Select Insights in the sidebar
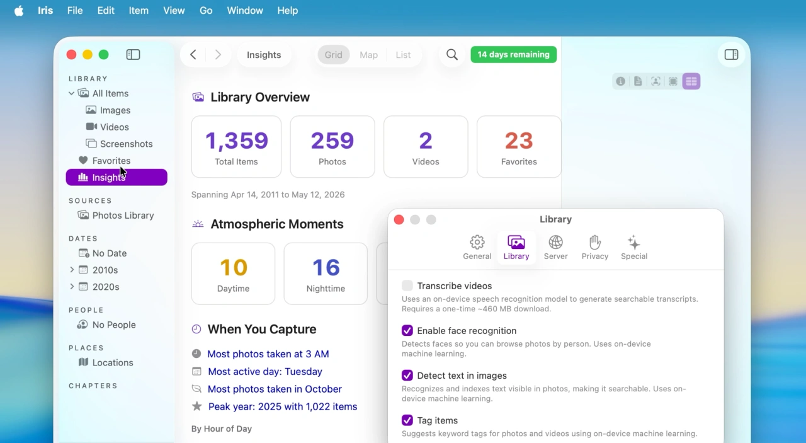Image resolution: width=806 pixels, height=443 pixels. pos(116,178)
